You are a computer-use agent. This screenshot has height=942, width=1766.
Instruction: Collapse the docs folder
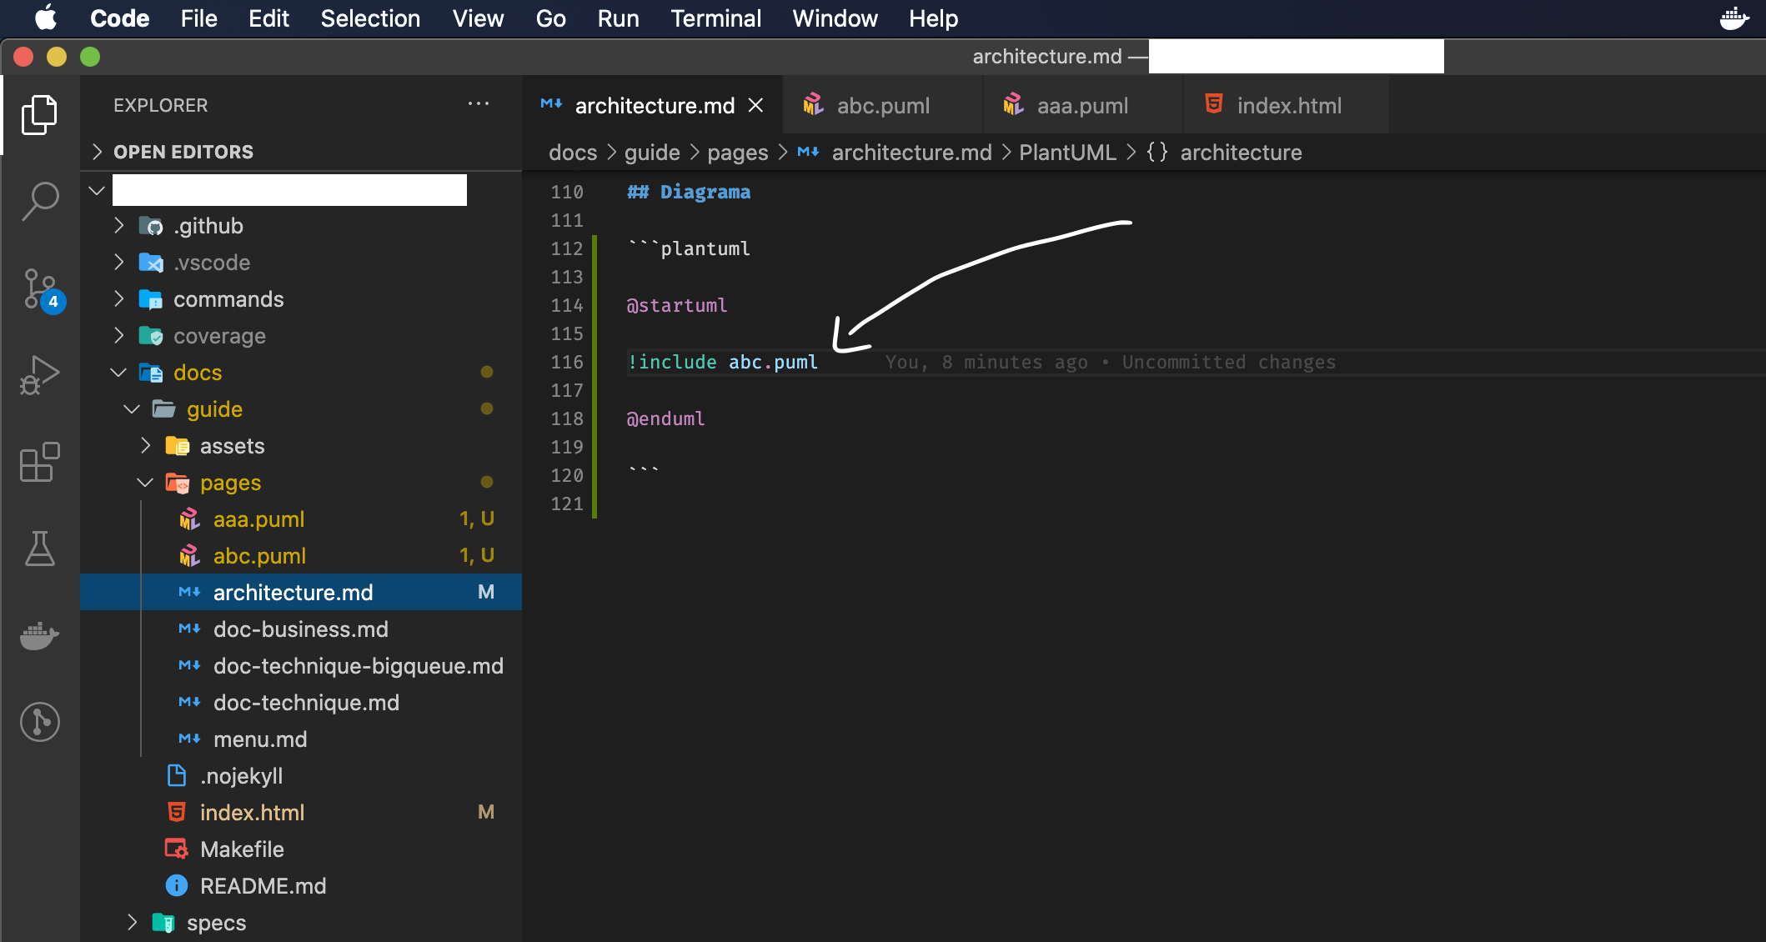[x=198, y=373]
